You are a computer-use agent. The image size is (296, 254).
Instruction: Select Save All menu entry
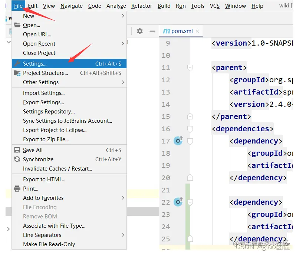(x=69, y=150)
